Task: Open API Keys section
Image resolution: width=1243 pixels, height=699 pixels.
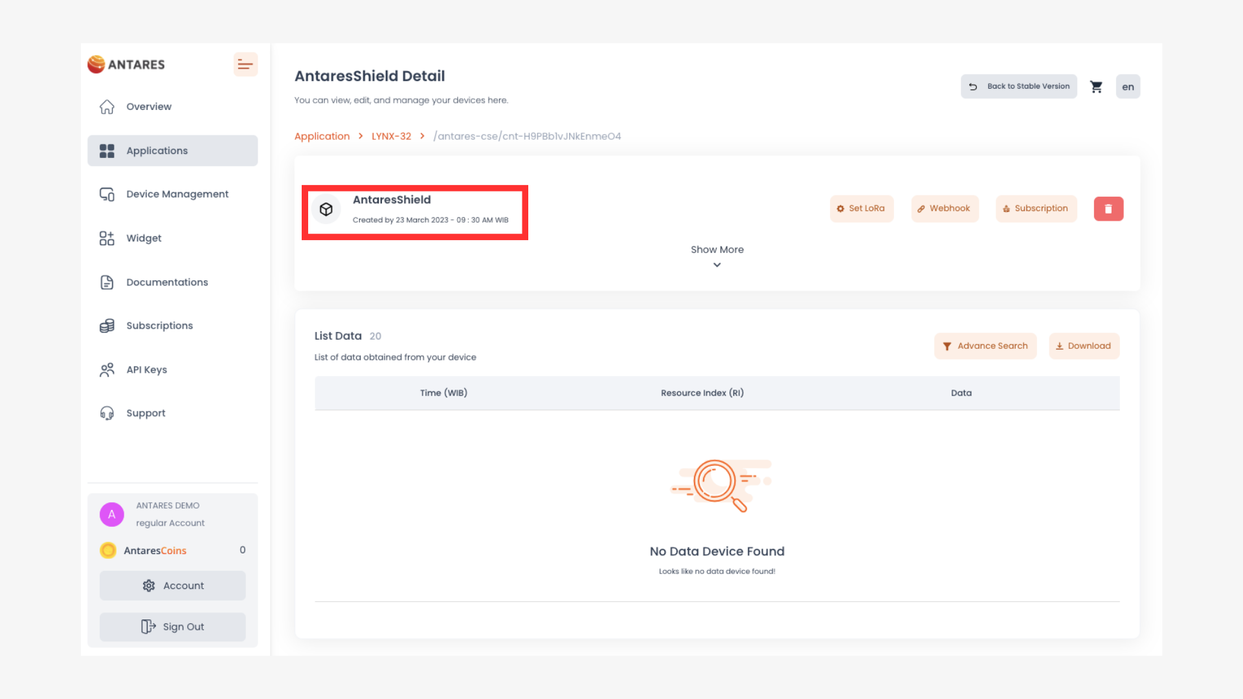Action: (146, 370)
